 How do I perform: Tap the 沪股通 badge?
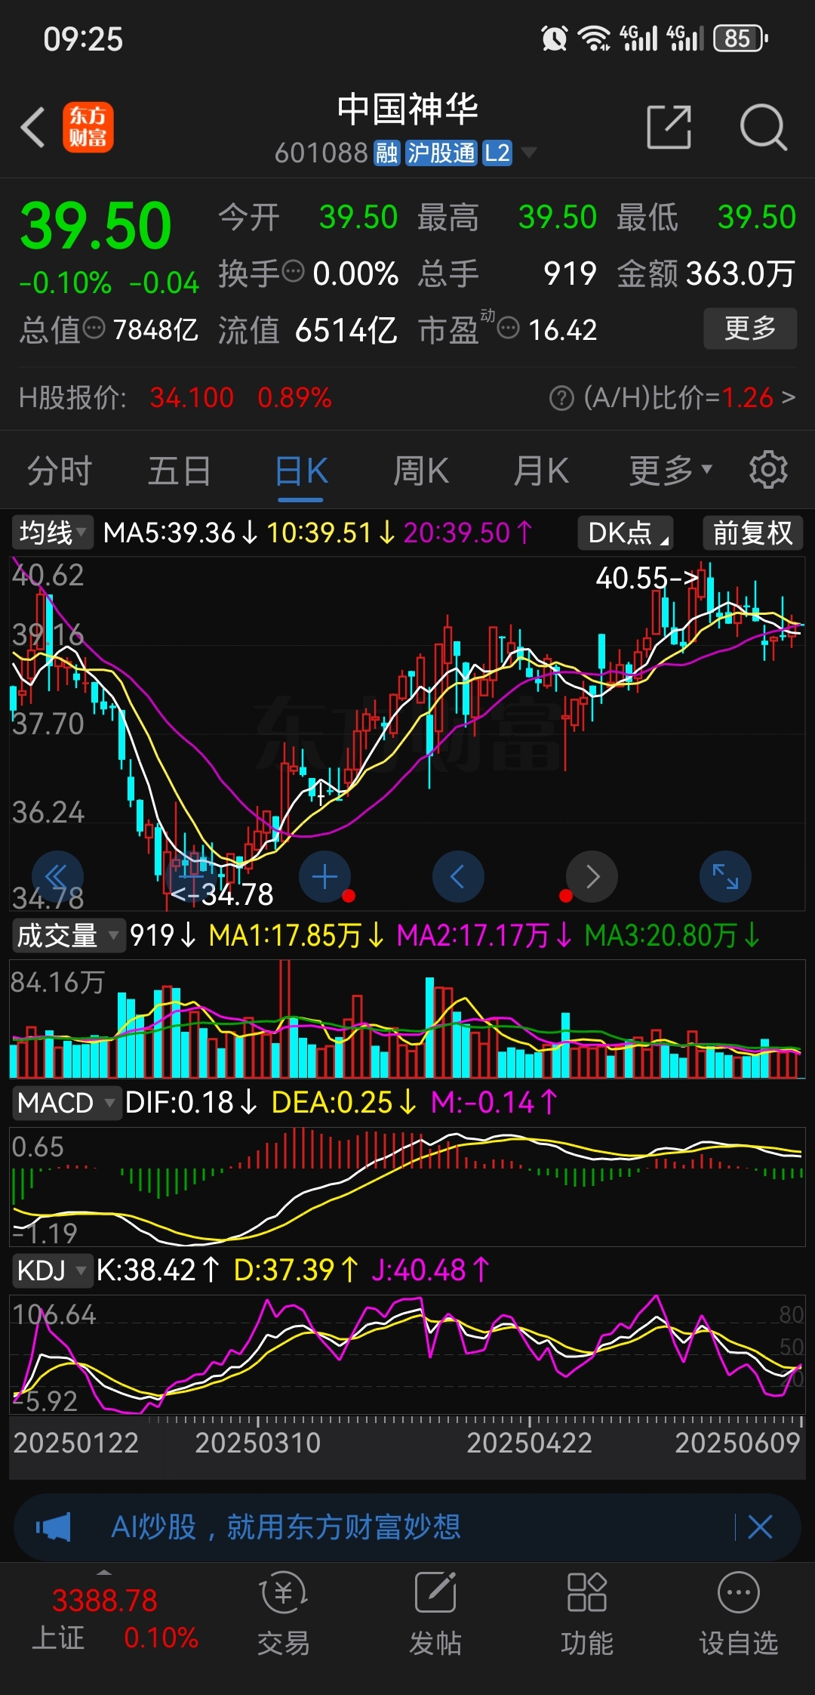coord(441,153)
